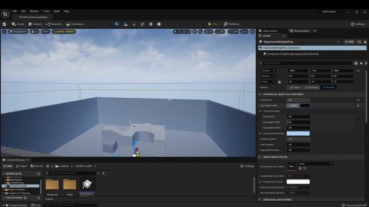Choose the viewport scale gizmo tool
The width and height of the screenshot is (369, 207).
pyautogui.click(x=189, y=32)
